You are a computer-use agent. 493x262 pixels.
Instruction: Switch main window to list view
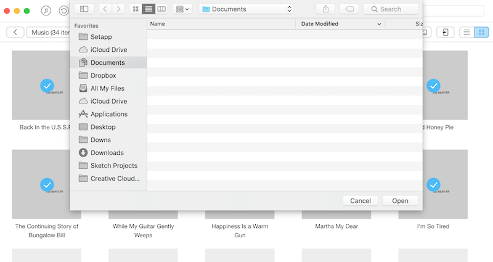point(467,32)
